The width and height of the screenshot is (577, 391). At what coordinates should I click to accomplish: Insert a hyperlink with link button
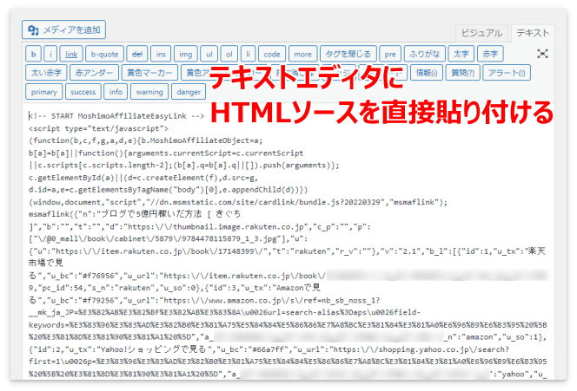point(71,54)
